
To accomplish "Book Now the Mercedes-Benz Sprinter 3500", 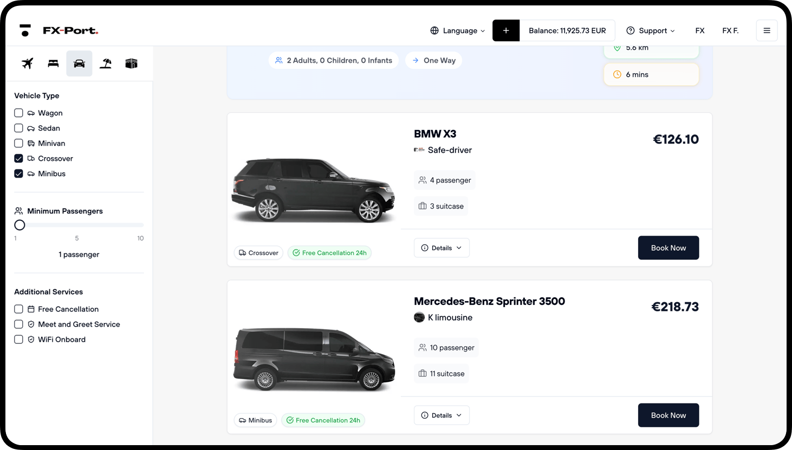I will [668, 415].
